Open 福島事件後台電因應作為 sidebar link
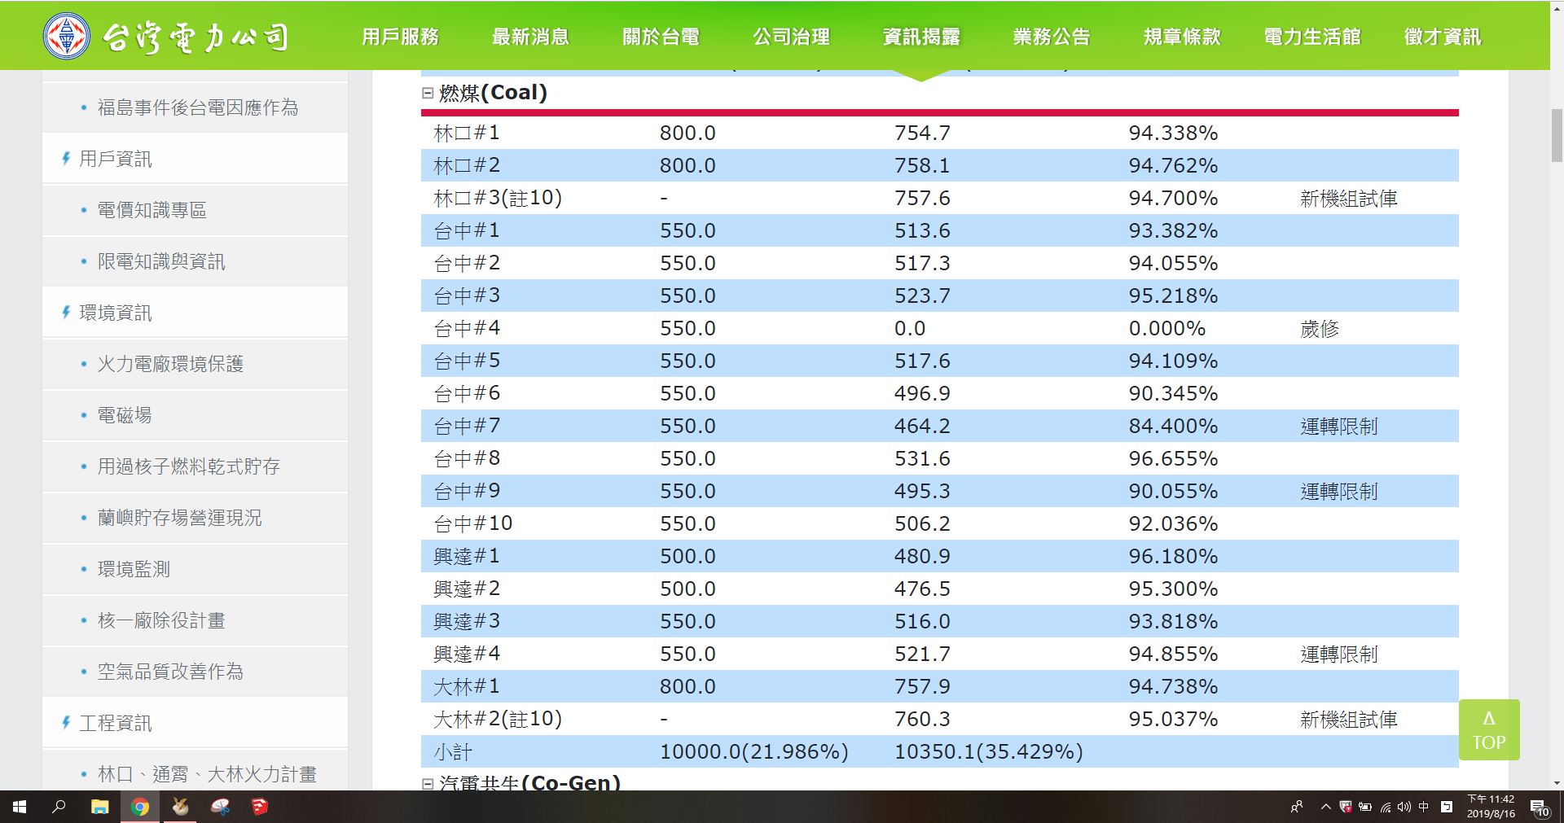Image resolution: width=1564 pixels, height=823 pixels. pos(198,107)
